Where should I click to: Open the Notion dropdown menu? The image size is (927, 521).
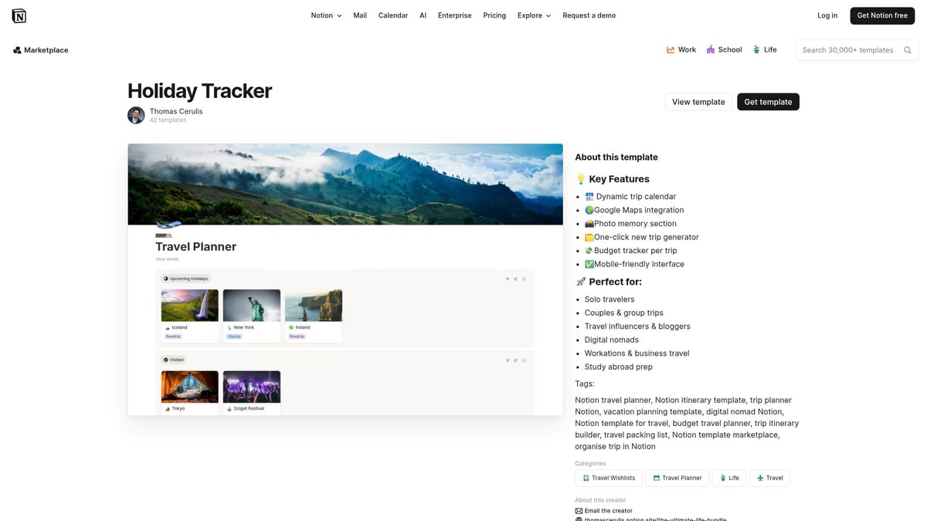tap(325, 15)
